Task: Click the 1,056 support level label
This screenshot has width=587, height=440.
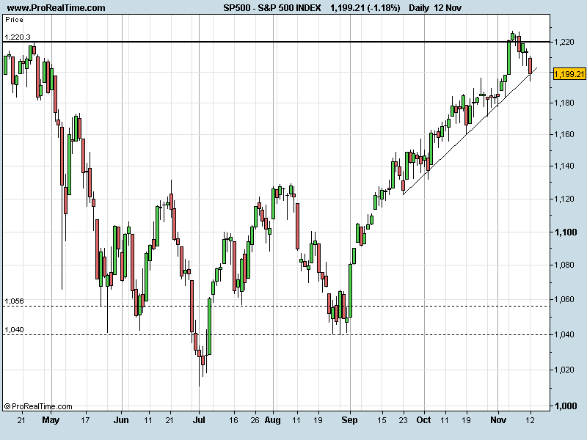Action: click(x=14, y=301)
